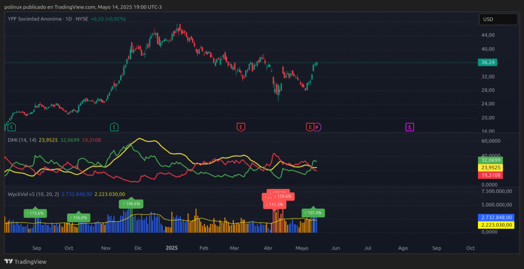
Task: Click the green ↑173.6% volume marker
Action: tap(35, 213)
